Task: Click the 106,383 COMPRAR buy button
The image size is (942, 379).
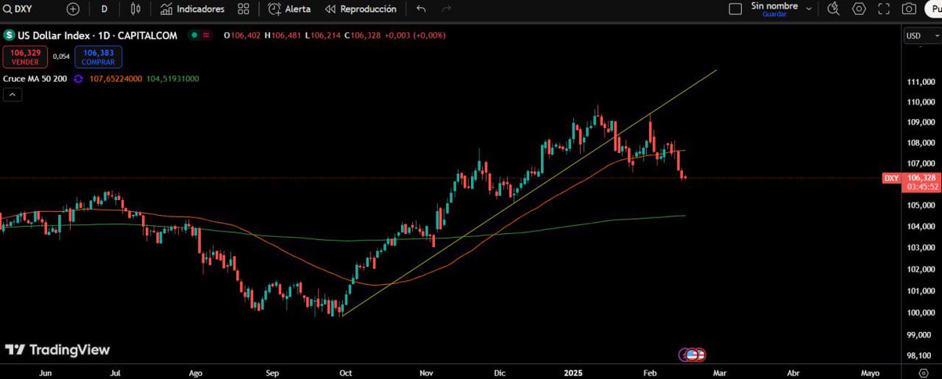Action: 98,56
